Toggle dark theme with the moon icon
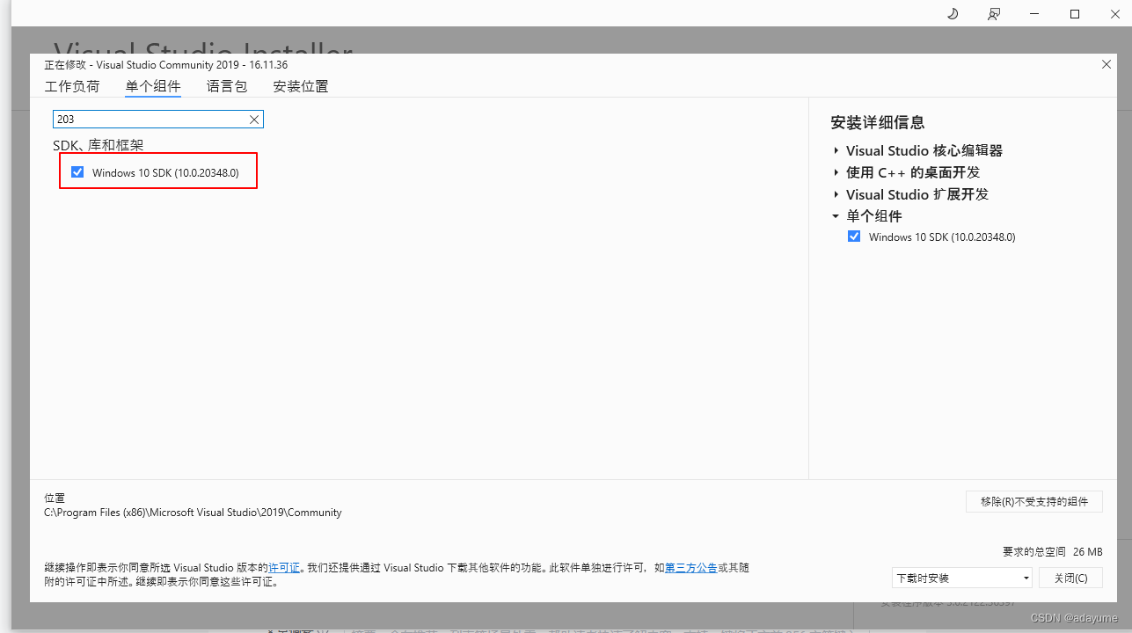This screenshot has width=1132, height=633. tap(953, 14)
